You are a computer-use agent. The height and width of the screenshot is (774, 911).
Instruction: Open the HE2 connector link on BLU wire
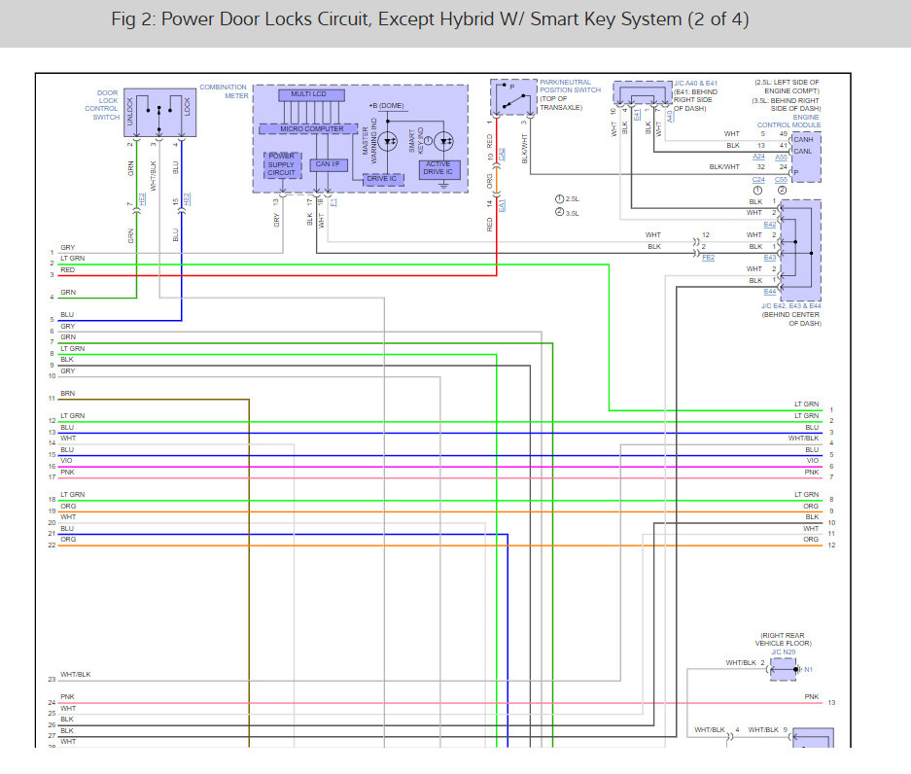[x=187, y=198]
